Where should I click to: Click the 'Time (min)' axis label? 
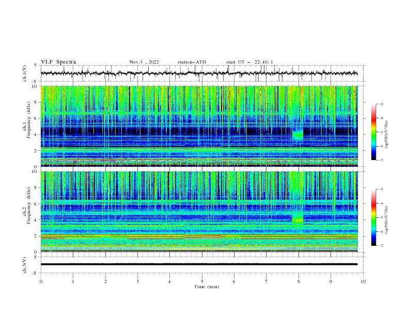coord(207,287)
